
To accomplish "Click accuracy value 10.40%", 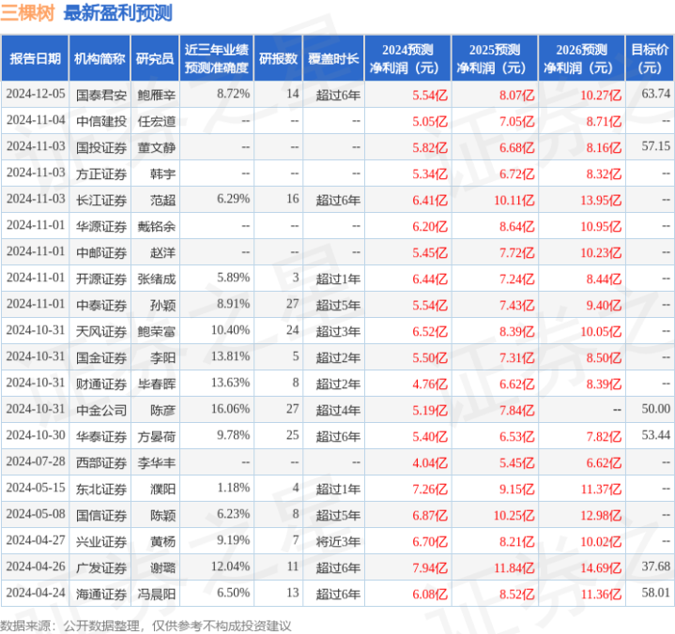I will (230, 330).
